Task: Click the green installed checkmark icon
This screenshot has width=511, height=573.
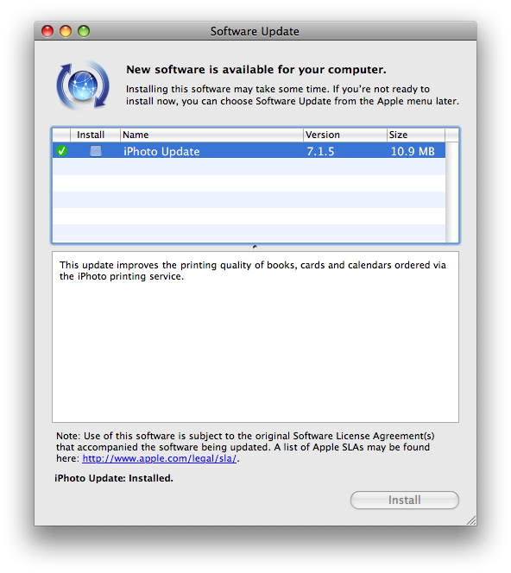Action: click(62, 150)
